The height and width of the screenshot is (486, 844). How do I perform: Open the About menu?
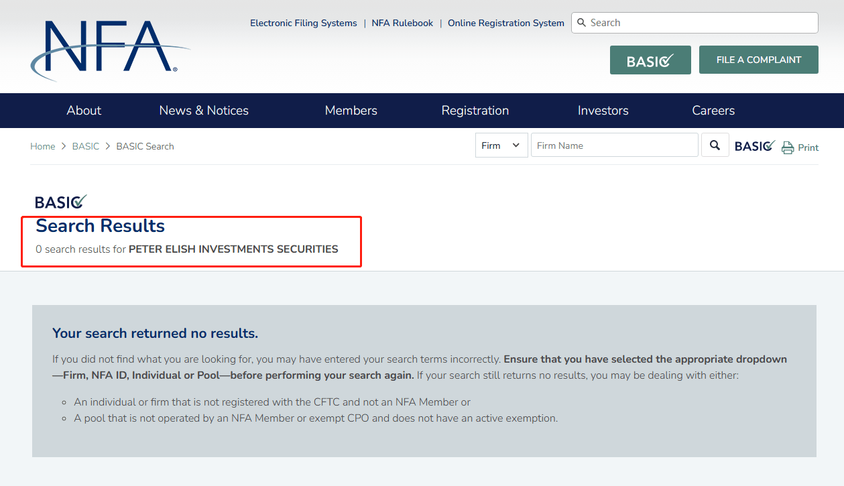pos(84,111)
